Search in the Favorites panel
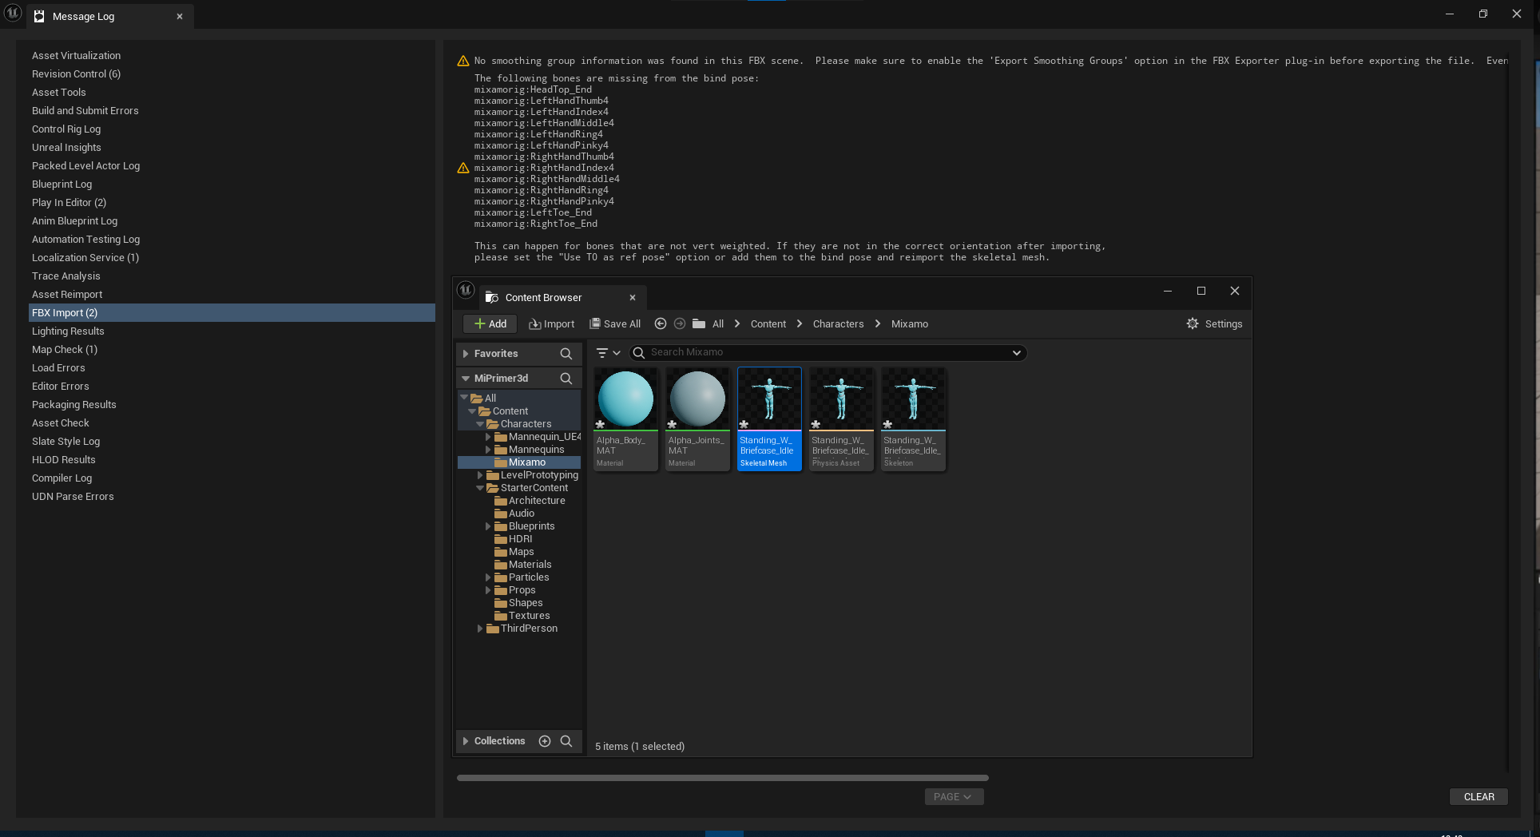 (566, 354)
